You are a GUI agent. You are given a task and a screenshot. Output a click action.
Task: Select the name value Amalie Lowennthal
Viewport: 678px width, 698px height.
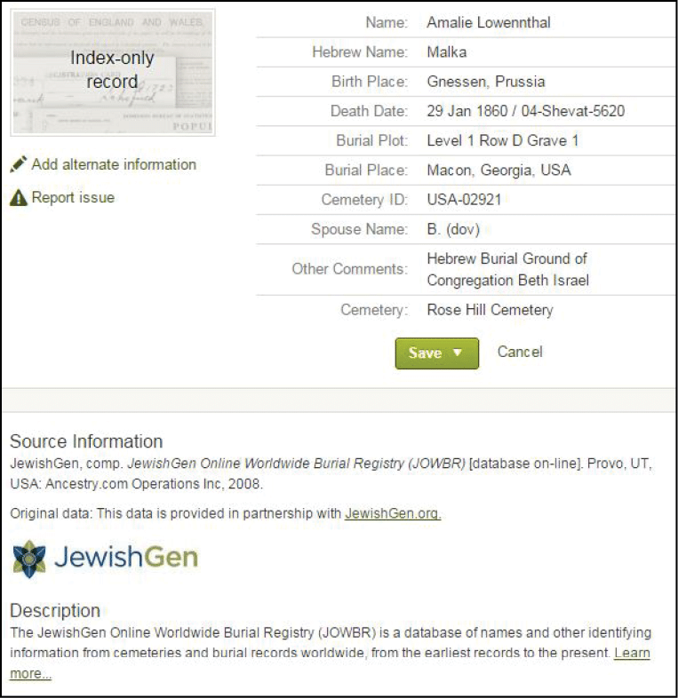(488, 22)
